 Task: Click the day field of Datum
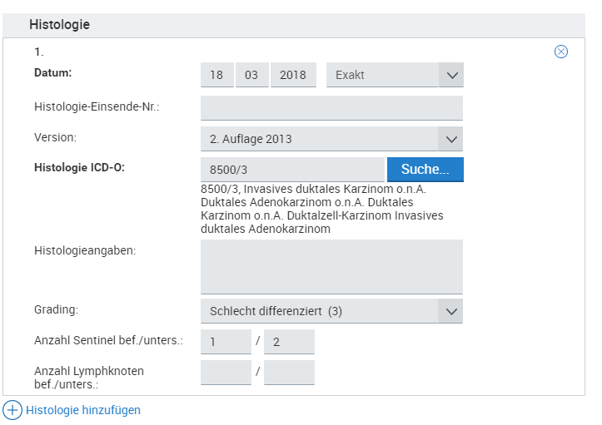tap(216, 75)
